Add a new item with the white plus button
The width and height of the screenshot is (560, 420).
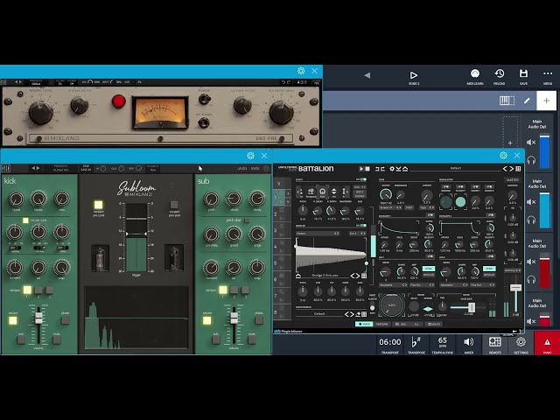pyautogui.click(x=546, y=101)
